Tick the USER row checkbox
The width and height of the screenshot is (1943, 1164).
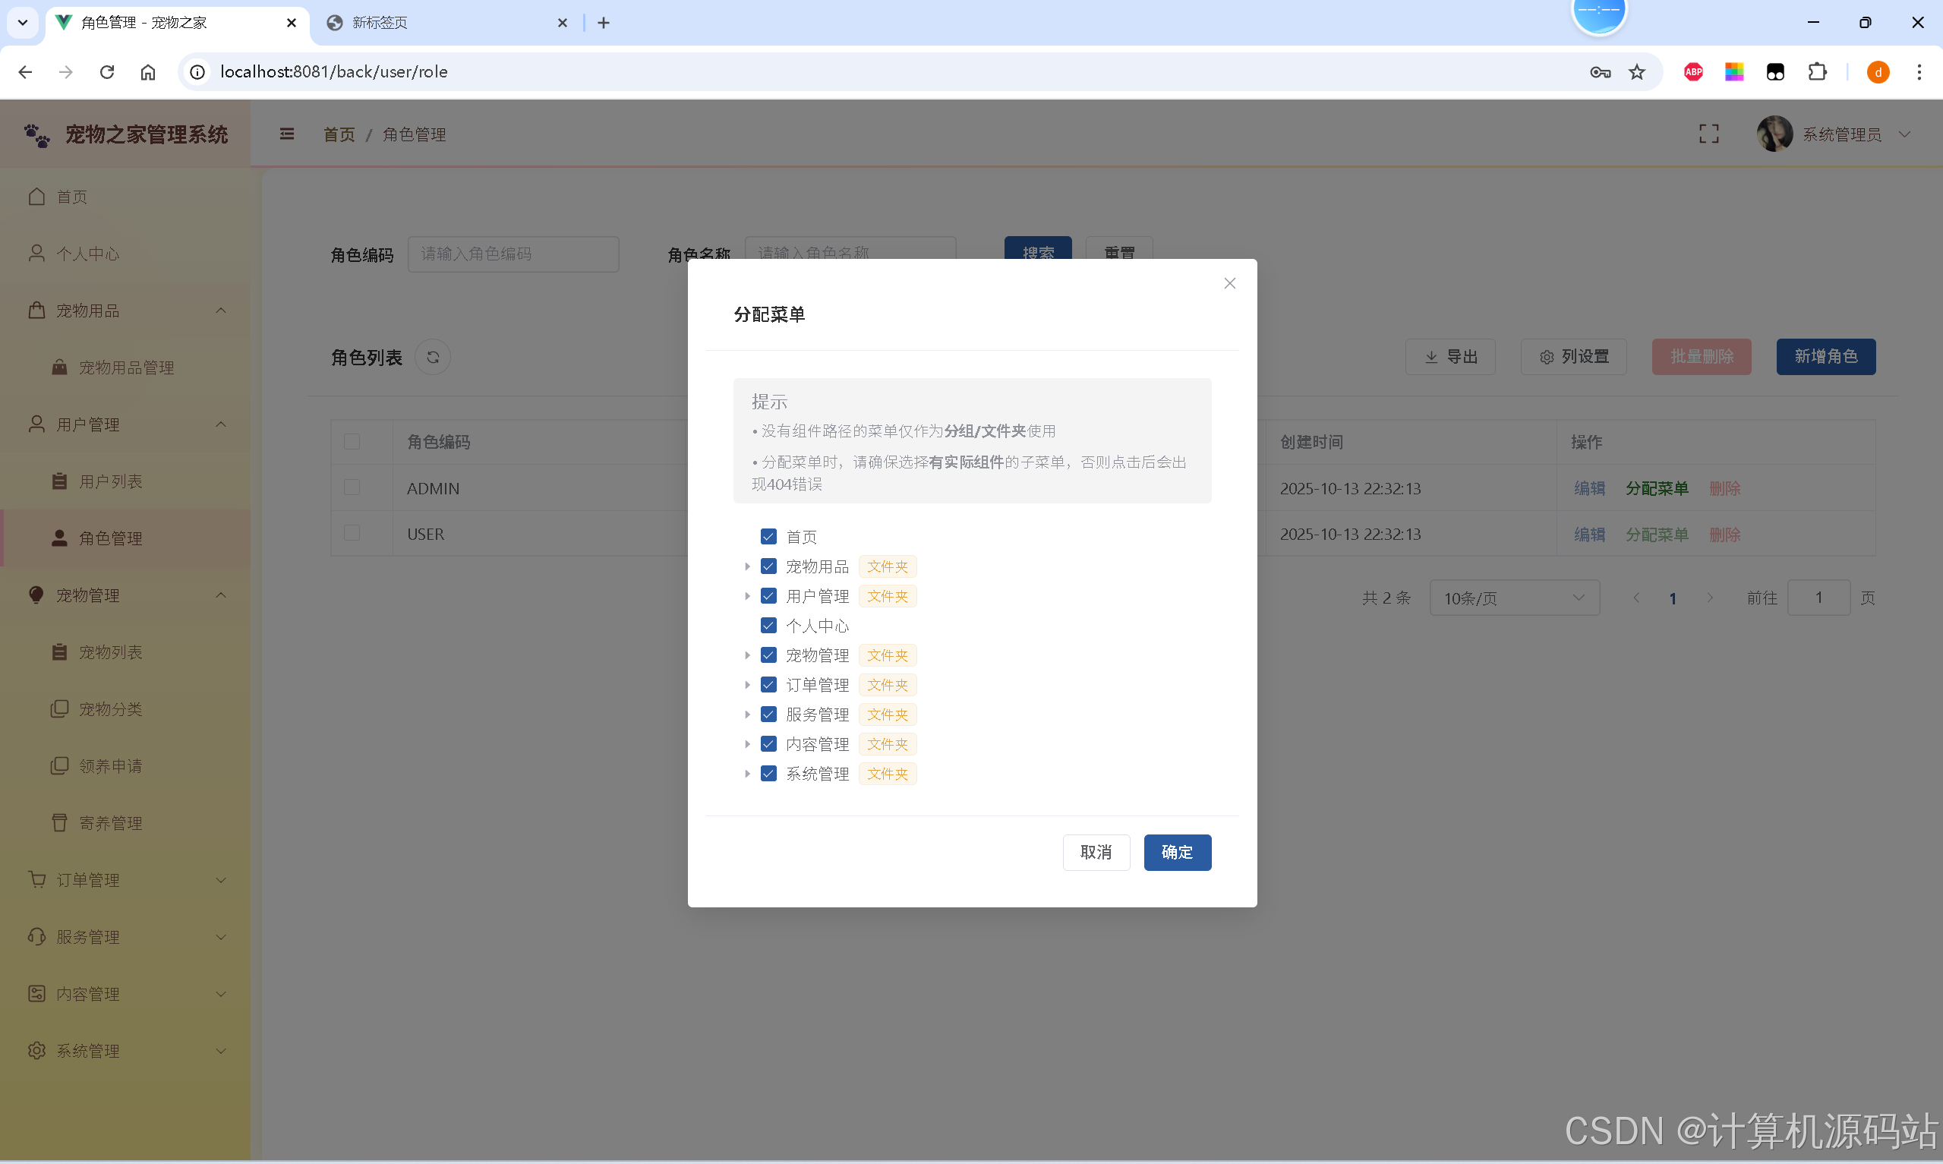(352, 532)
